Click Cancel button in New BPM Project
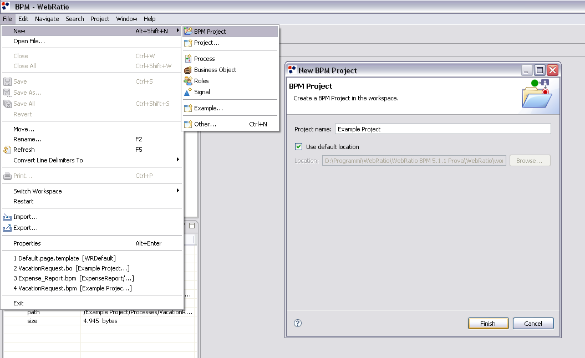The width and height of the screenshot is (585, 358). 533,323
